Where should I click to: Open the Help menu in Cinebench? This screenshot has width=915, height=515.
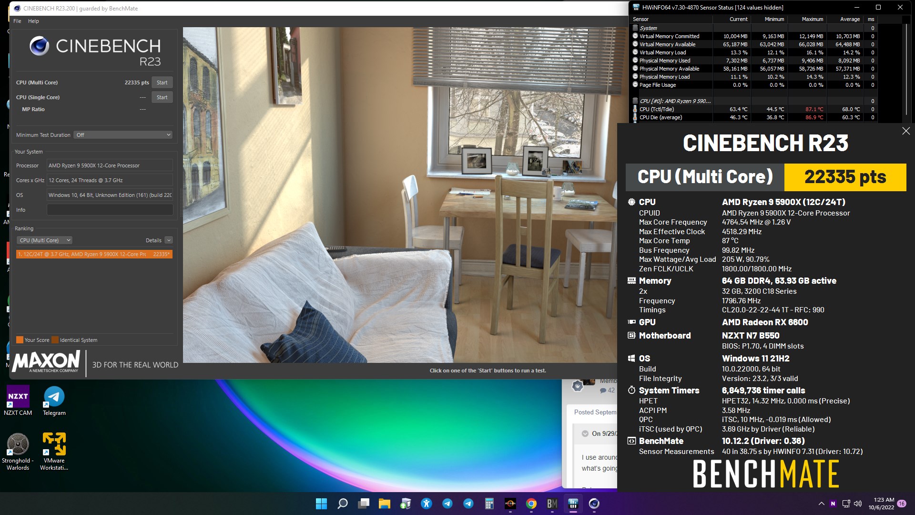pos(33,21)
